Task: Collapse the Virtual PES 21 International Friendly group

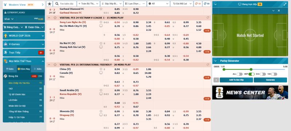Action: [49, 65]
